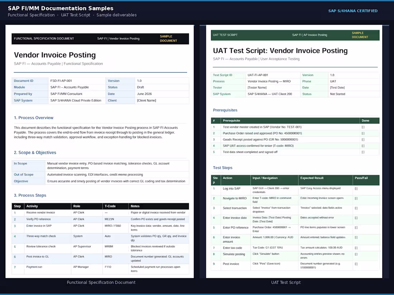Mark Pass/Fail box for Select transaction step
The width and height of the screenshot is (394, 295).
pos(356,208)
